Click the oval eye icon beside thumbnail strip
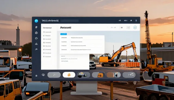Image resolution: width=174 pixels, height=100 pixels. pyautogui.click(x=43, y=75)
